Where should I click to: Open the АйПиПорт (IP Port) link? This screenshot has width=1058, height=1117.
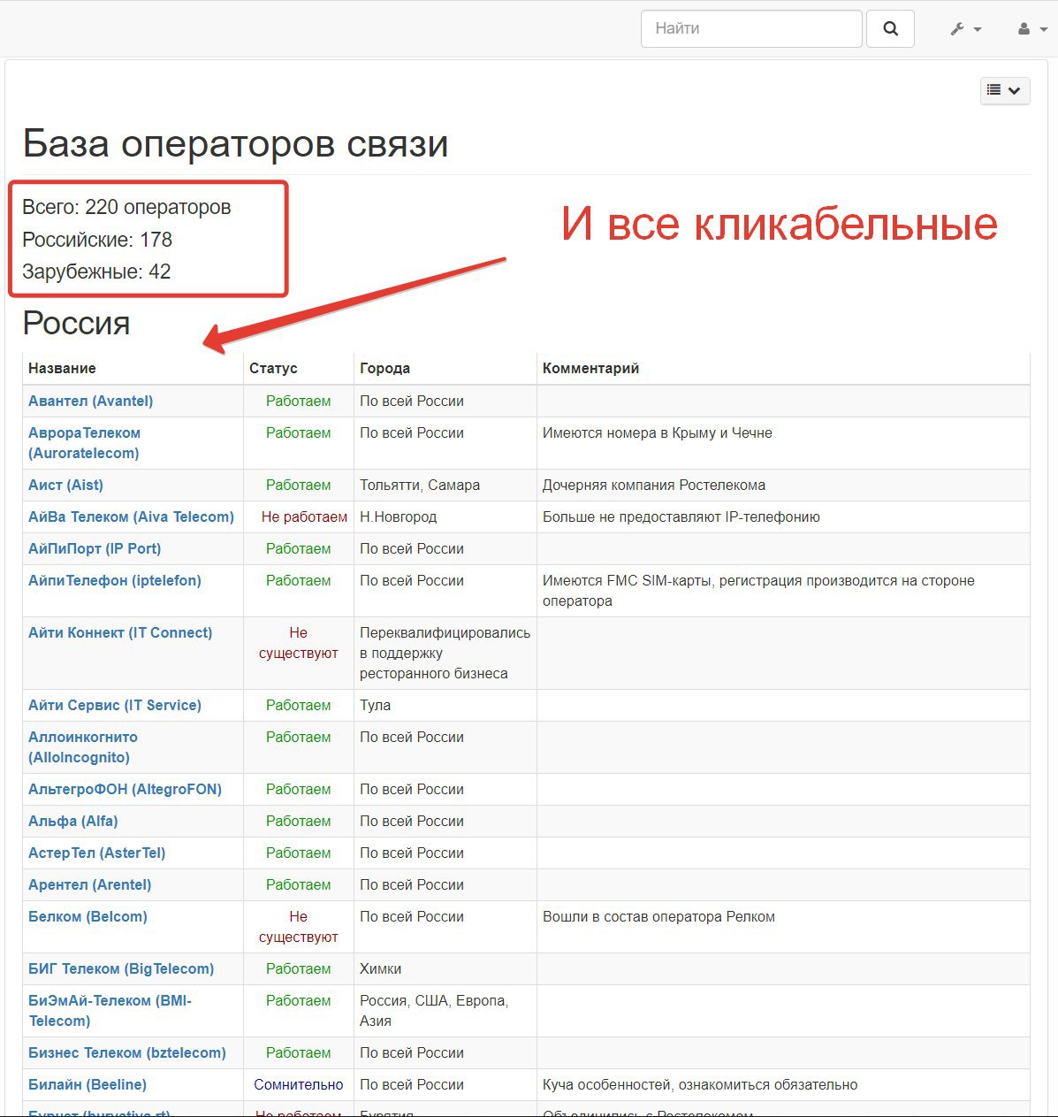pos(95,548)
